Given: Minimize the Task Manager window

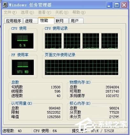Looking at the screenshot, I should click(109, 5).
